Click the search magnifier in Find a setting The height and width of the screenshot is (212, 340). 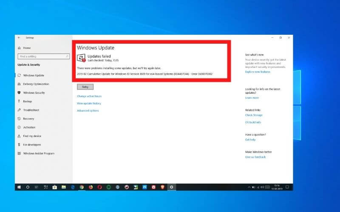[67, 56]
